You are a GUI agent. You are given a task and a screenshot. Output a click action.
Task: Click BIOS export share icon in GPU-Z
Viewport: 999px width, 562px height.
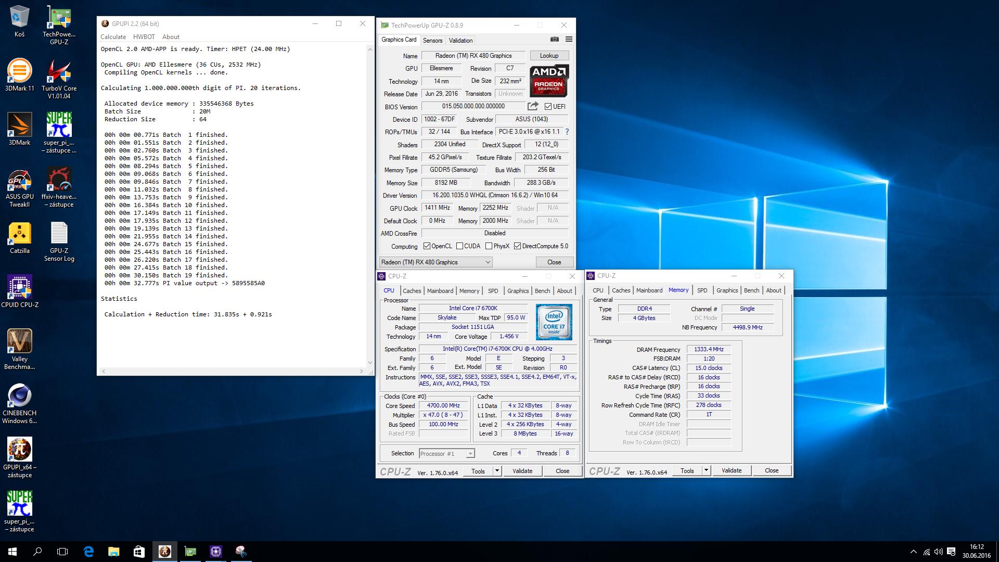[x=533, y=106]
